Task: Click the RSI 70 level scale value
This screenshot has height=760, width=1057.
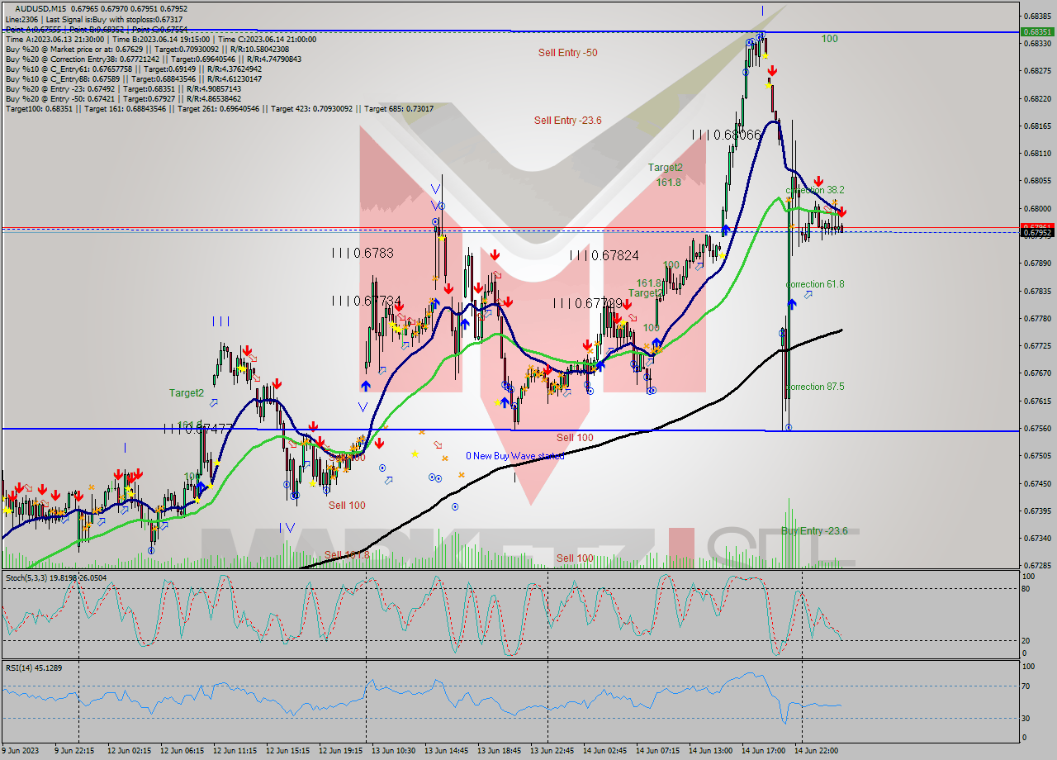Action: [x=1027, y=686]
